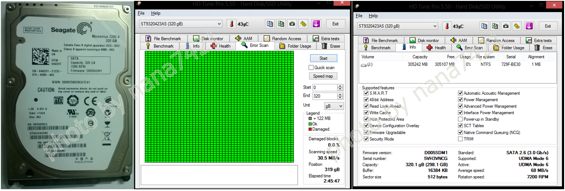
Task: Click copy info icon in Info window toolbar
Action: [x=484, y=26]
